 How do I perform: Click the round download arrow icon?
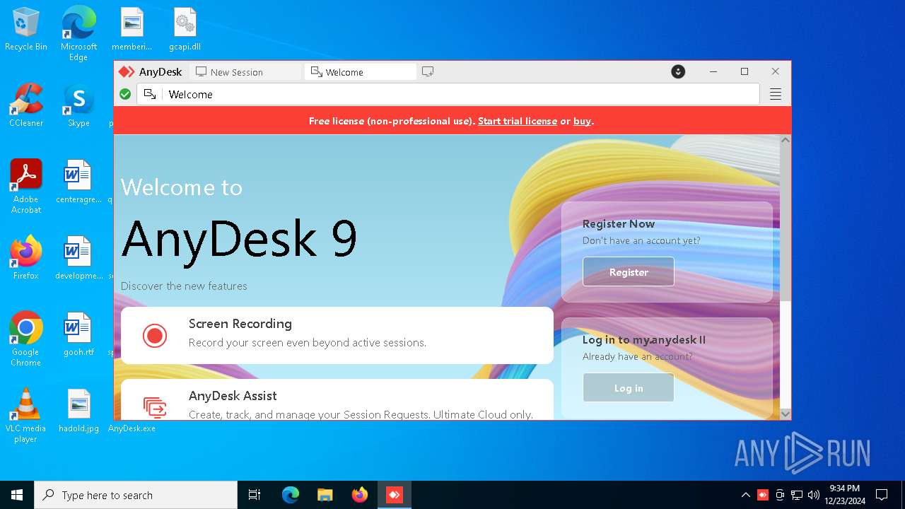(x=678, y=71)
